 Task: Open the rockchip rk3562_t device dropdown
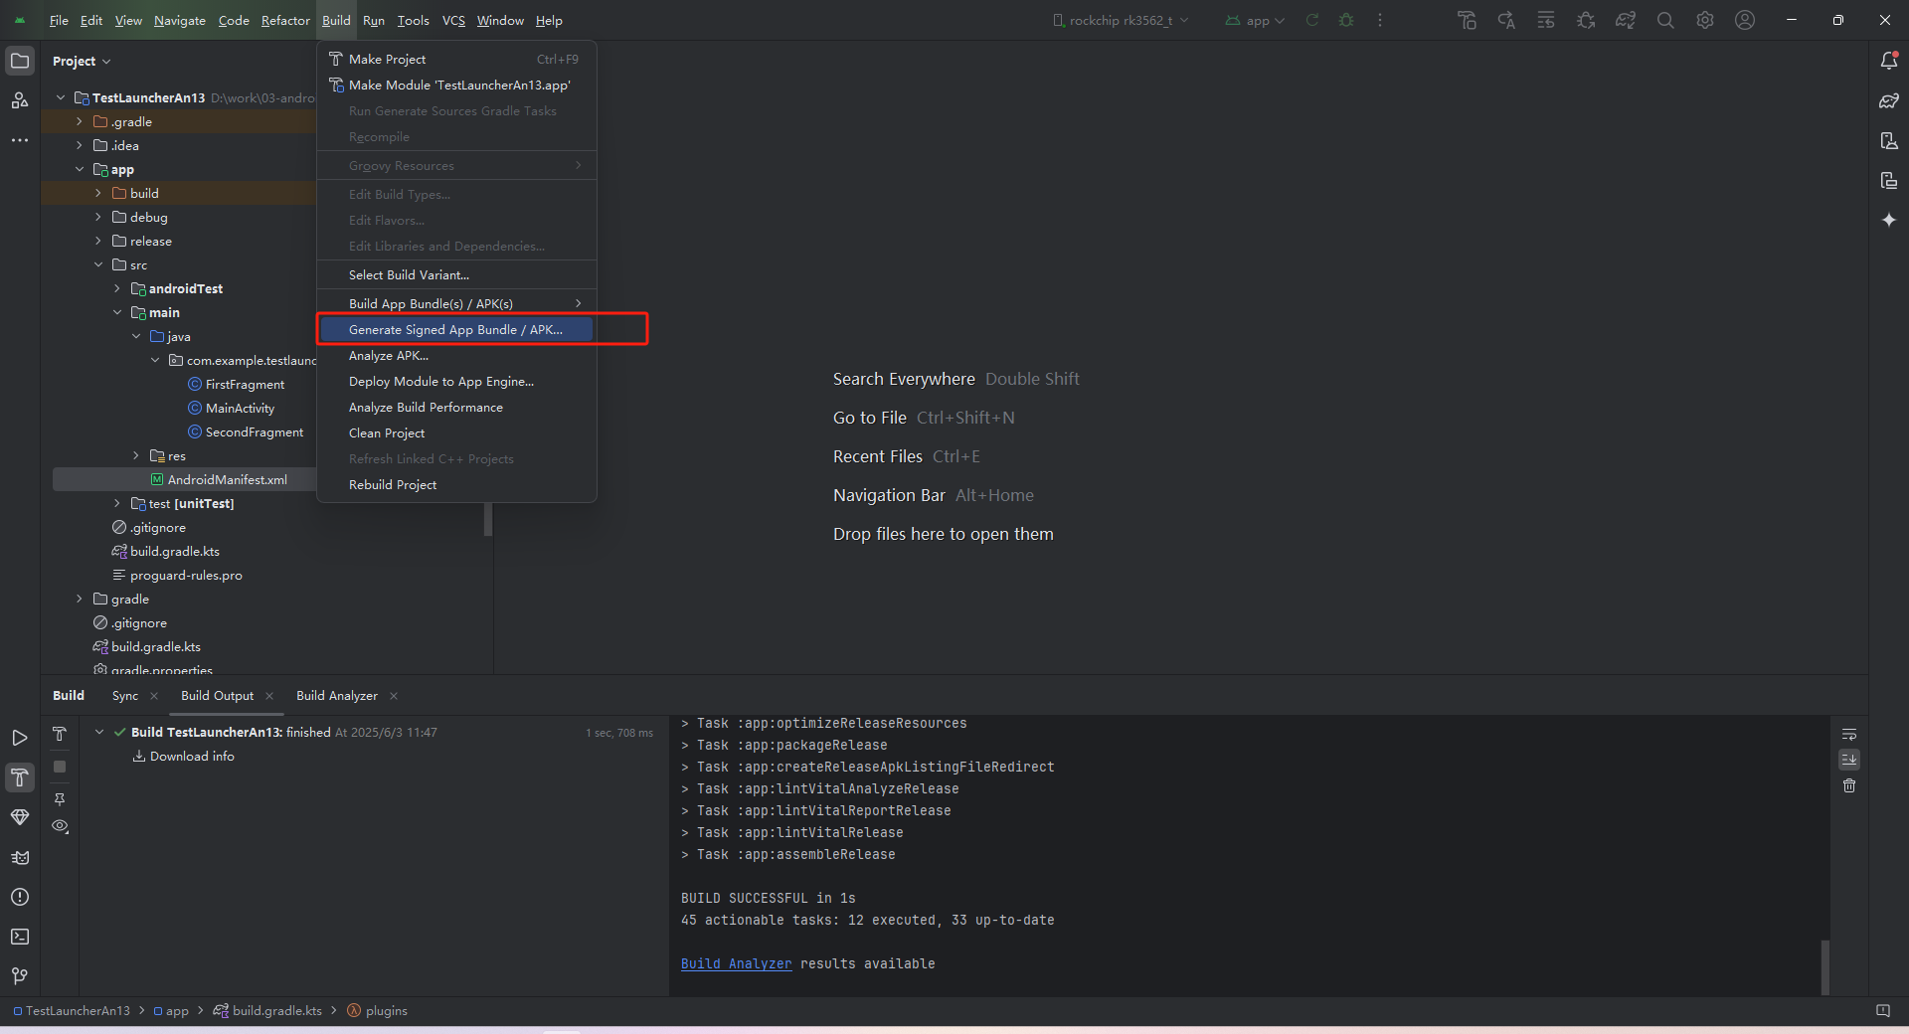pyautogui.click(x=1121, y=20)
